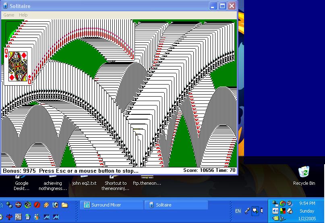Click the clock showing 9:54 PM
Viewport: 325px width, 223px height.
pyautogui.click(x=307, y=204)
